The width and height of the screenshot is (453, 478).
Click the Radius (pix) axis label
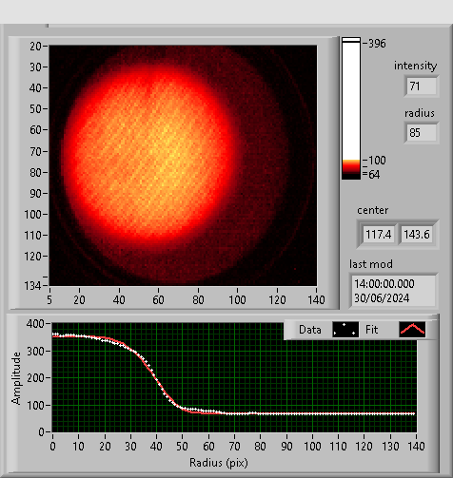pyautogui.click(x=219, y=463)
